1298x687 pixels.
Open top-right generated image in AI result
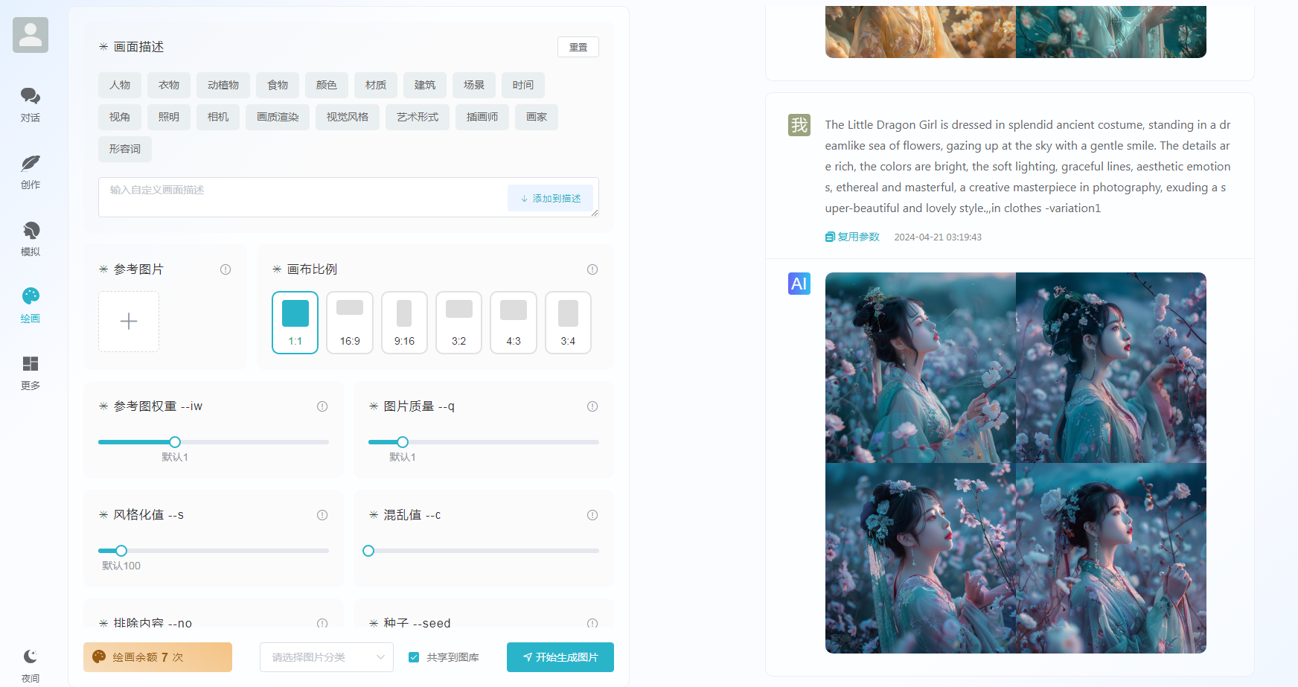click(1111, 368)
